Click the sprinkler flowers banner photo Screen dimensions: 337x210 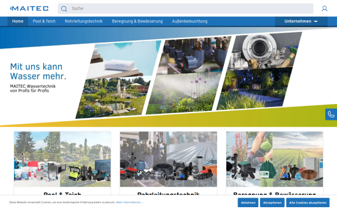[x=184, y=93]
